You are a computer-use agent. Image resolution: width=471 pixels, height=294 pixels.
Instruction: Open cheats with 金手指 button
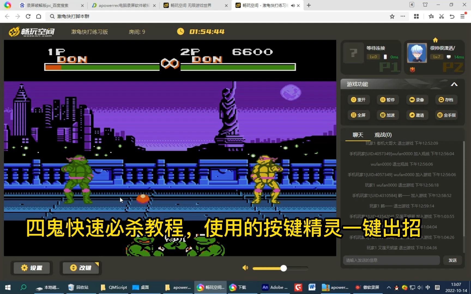[446, 115]
